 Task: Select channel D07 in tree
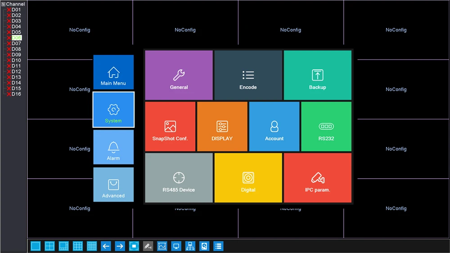[x=16, y=43]
